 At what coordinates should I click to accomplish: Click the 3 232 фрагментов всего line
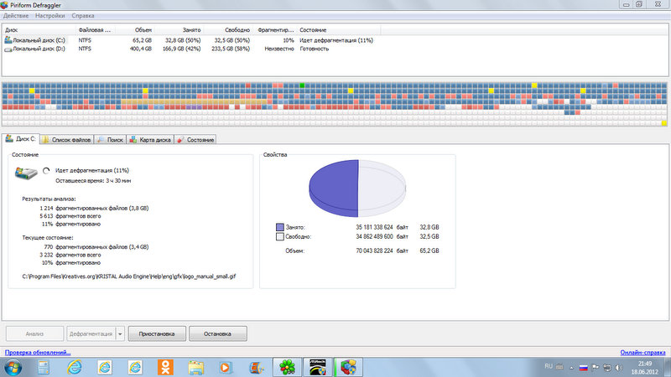tap(70, 255)
